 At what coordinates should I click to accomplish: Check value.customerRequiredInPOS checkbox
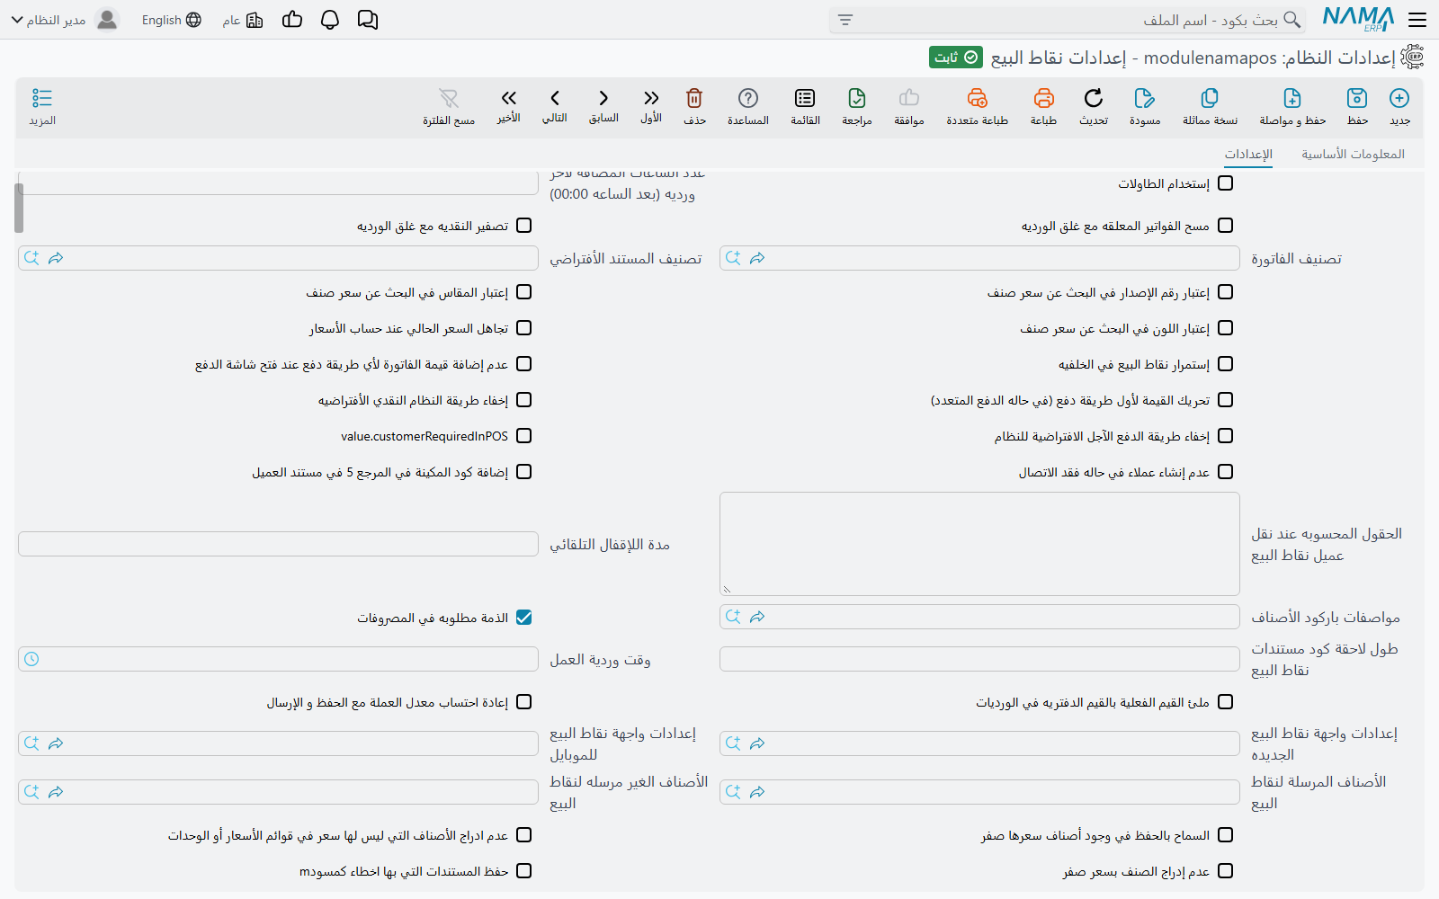point(524,436)
